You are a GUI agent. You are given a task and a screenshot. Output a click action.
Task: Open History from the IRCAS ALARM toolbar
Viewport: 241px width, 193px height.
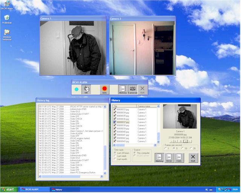point(123,90)
